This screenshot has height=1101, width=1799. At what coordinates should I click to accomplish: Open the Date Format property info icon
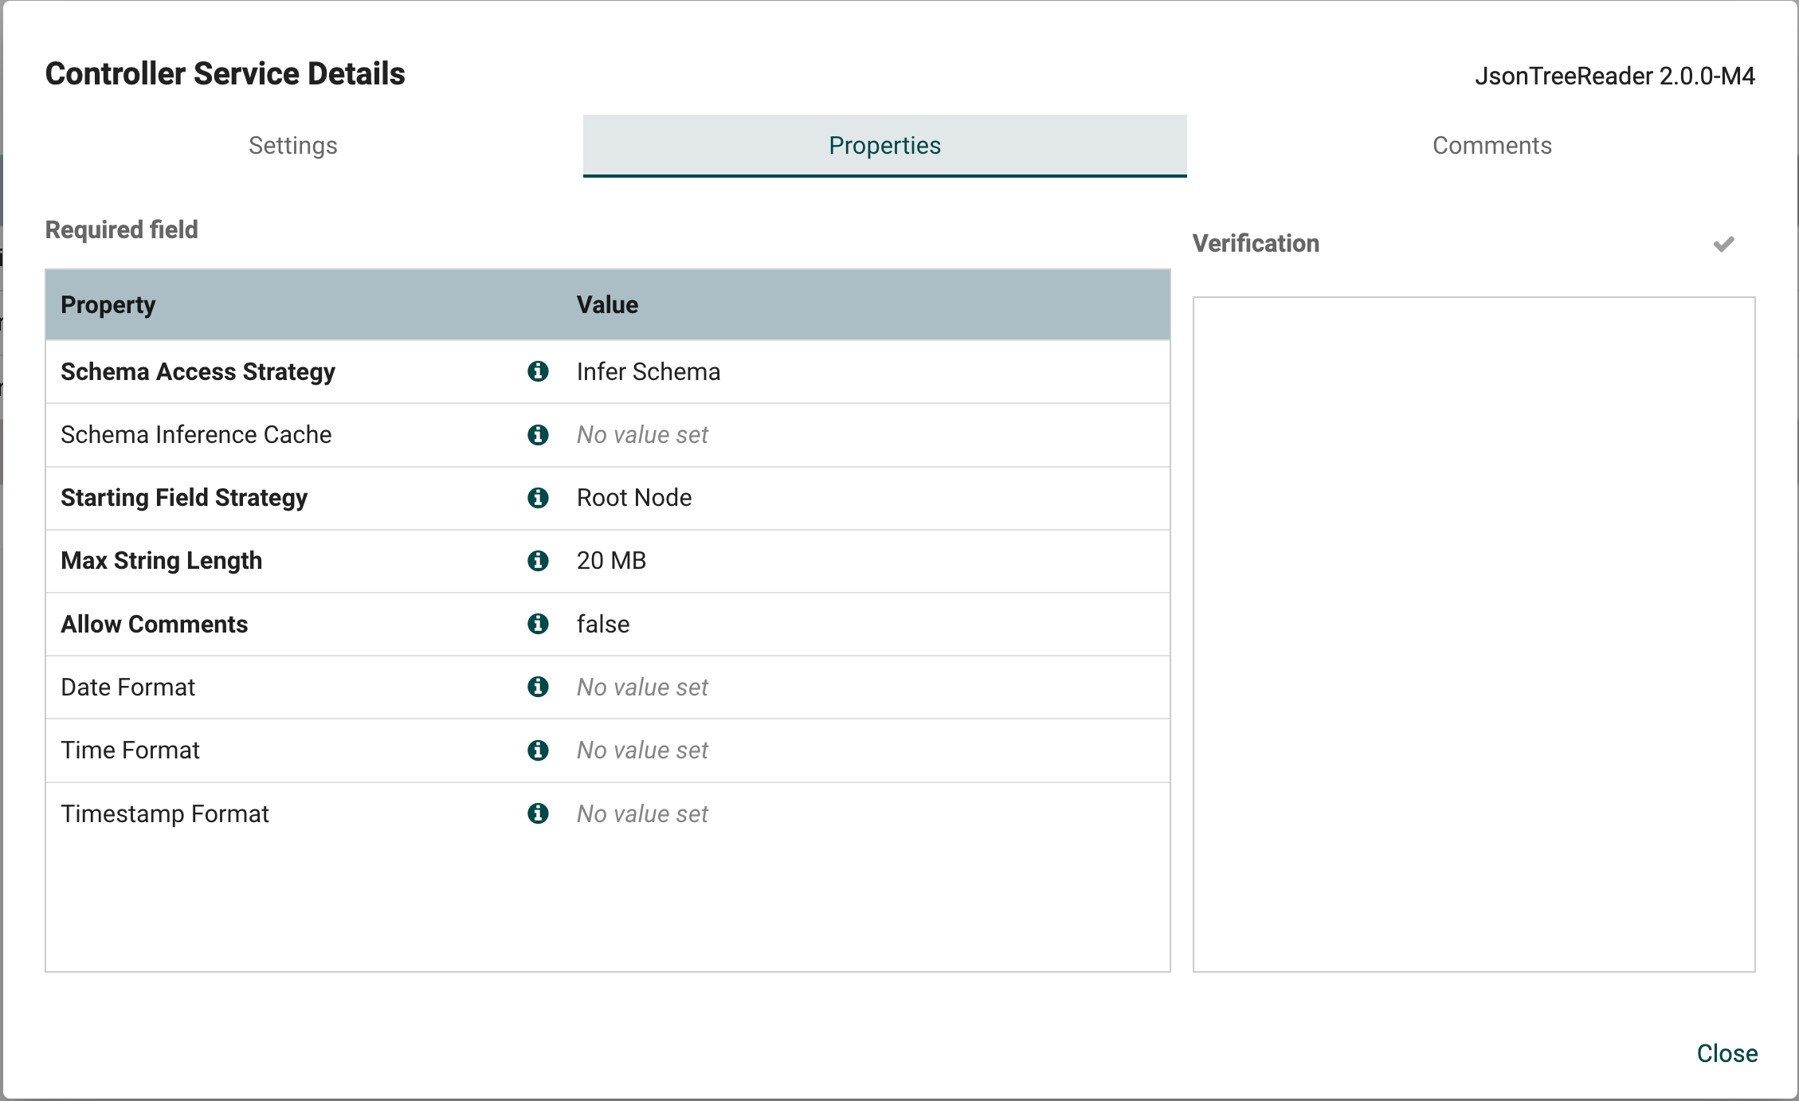tap(539, 687)
